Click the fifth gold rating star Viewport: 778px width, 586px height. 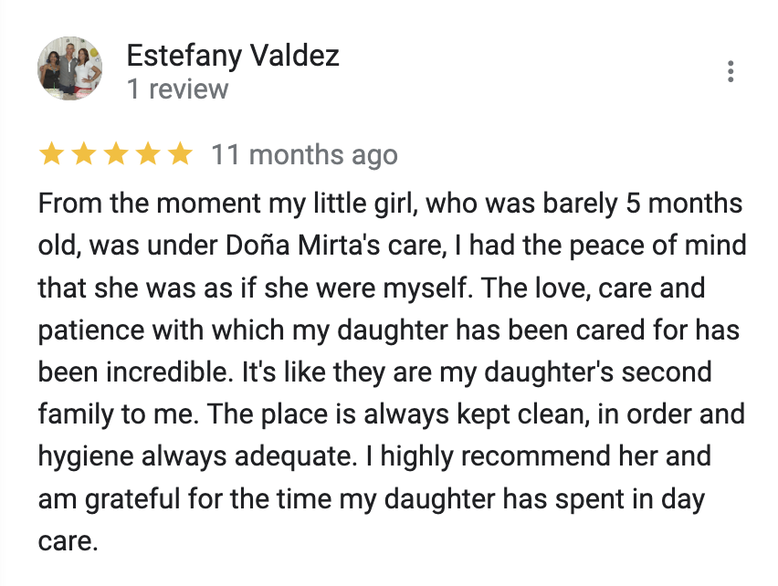181,155
